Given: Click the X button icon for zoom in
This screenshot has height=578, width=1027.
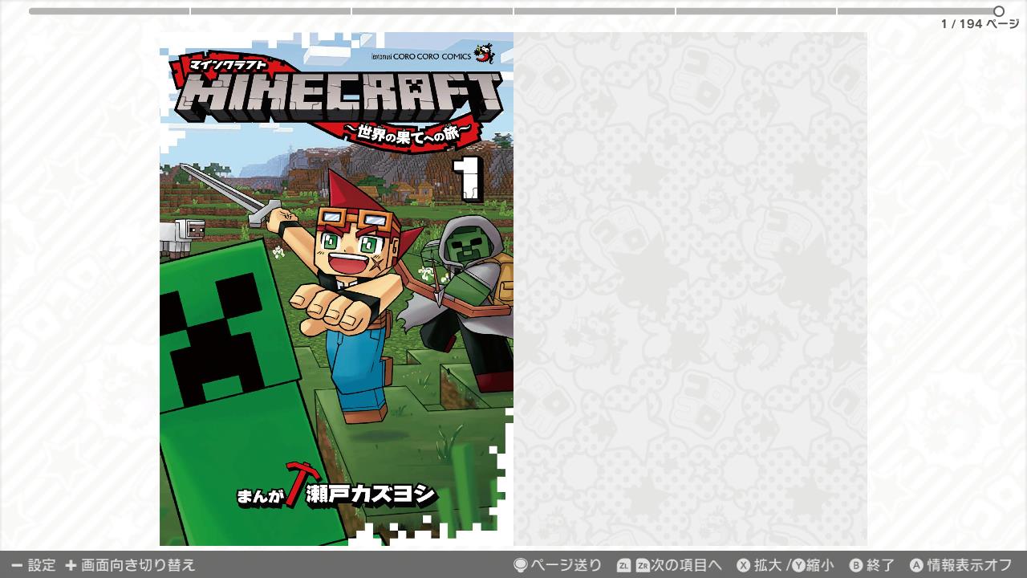Looking at the screenshot, I should (x=744, y=565).
